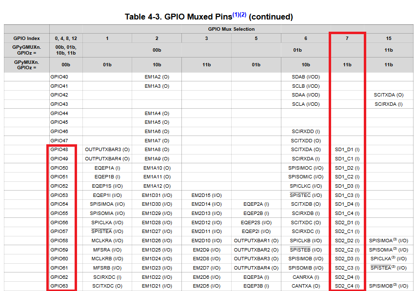415x291 pixels.
Task: Open footnote link (1) in table title
Action: click(236, 15)
